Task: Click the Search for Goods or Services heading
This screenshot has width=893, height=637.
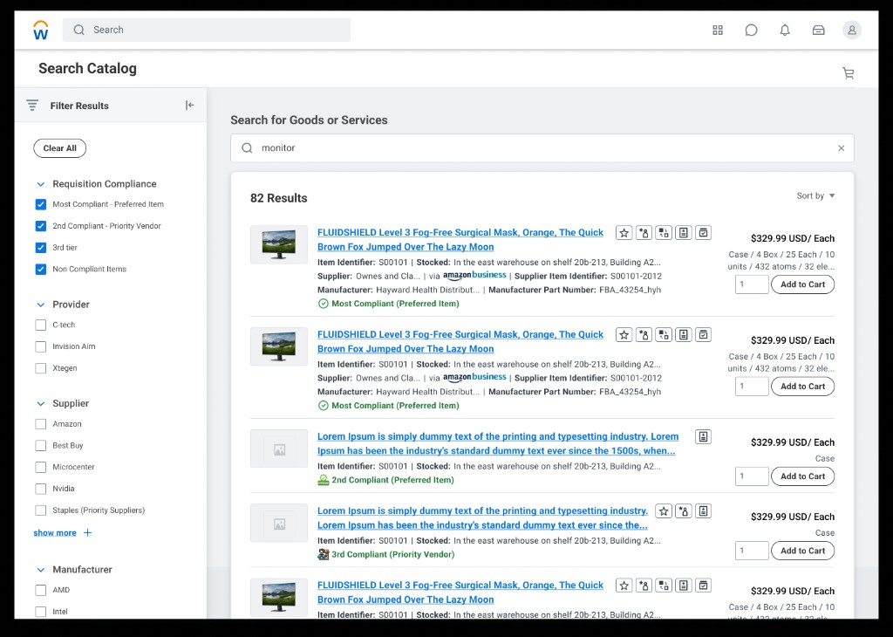Action: (309, 120)
